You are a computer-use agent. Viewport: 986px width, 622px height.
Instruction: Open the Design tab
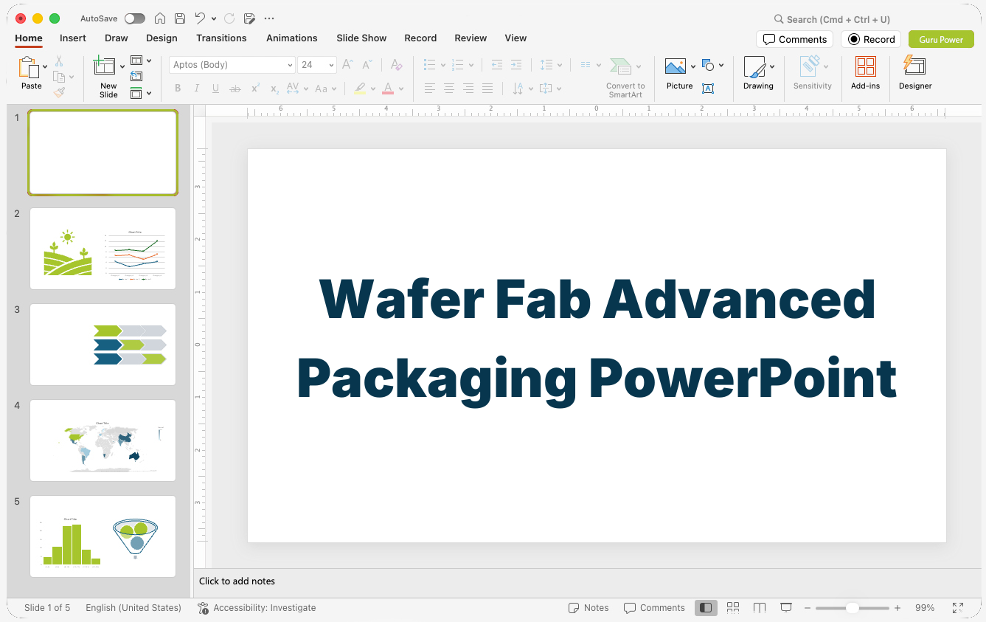(x=162, y=38)
